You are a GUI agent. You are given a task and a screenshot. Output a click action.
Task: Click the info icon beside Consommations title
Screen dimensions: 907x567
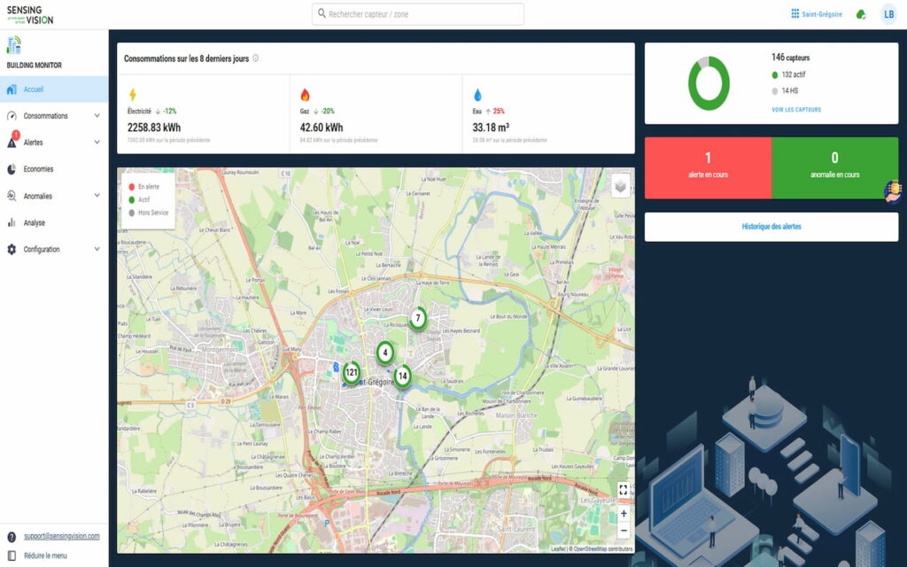tap(256, 58)
